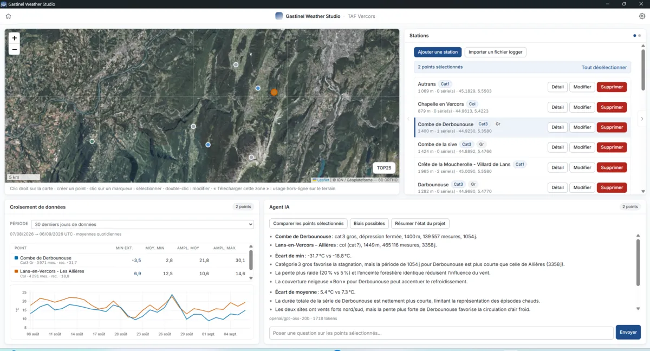The width and height of the screenshot is (650, 351).
Task: Focus the Agent IA question input field
Action: (x=441, y=333)
